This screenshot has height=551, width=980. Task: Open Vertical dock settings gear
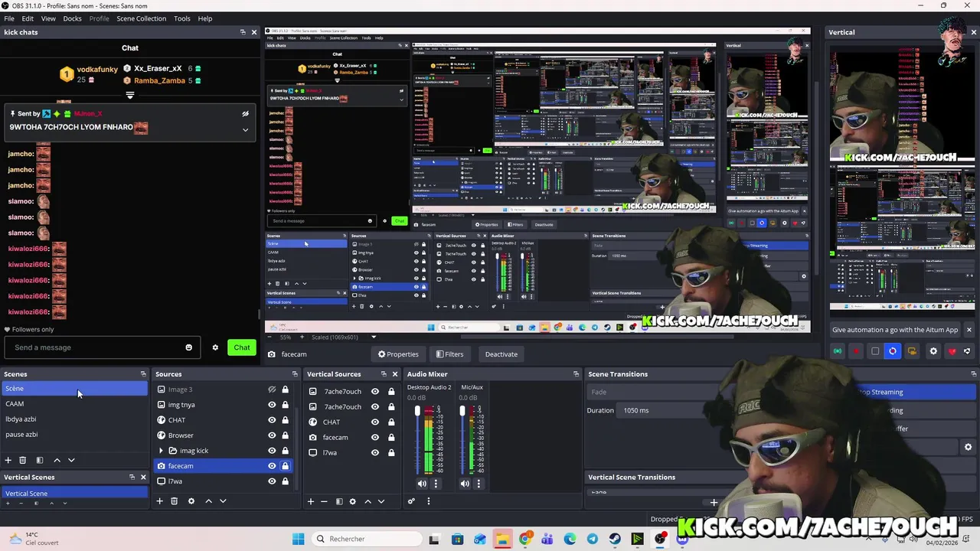(933, 351)
